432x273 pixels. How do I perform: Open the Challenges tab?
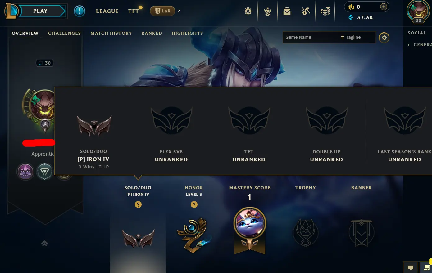coord(64,33)
